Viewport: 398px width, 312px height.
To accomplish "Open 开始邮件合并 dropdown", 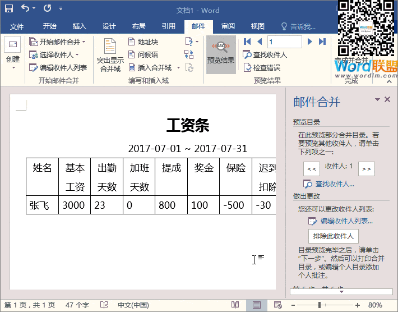I will (57, 42).
